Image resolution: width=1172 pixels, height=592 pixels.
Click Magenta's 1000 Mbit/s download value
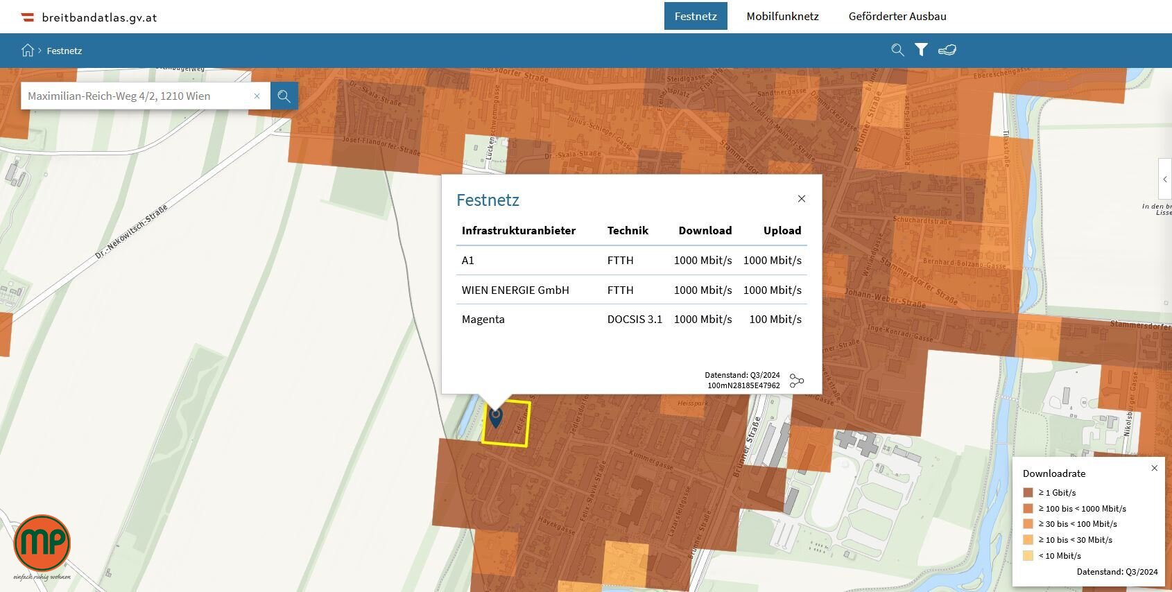tap(703, 320)
